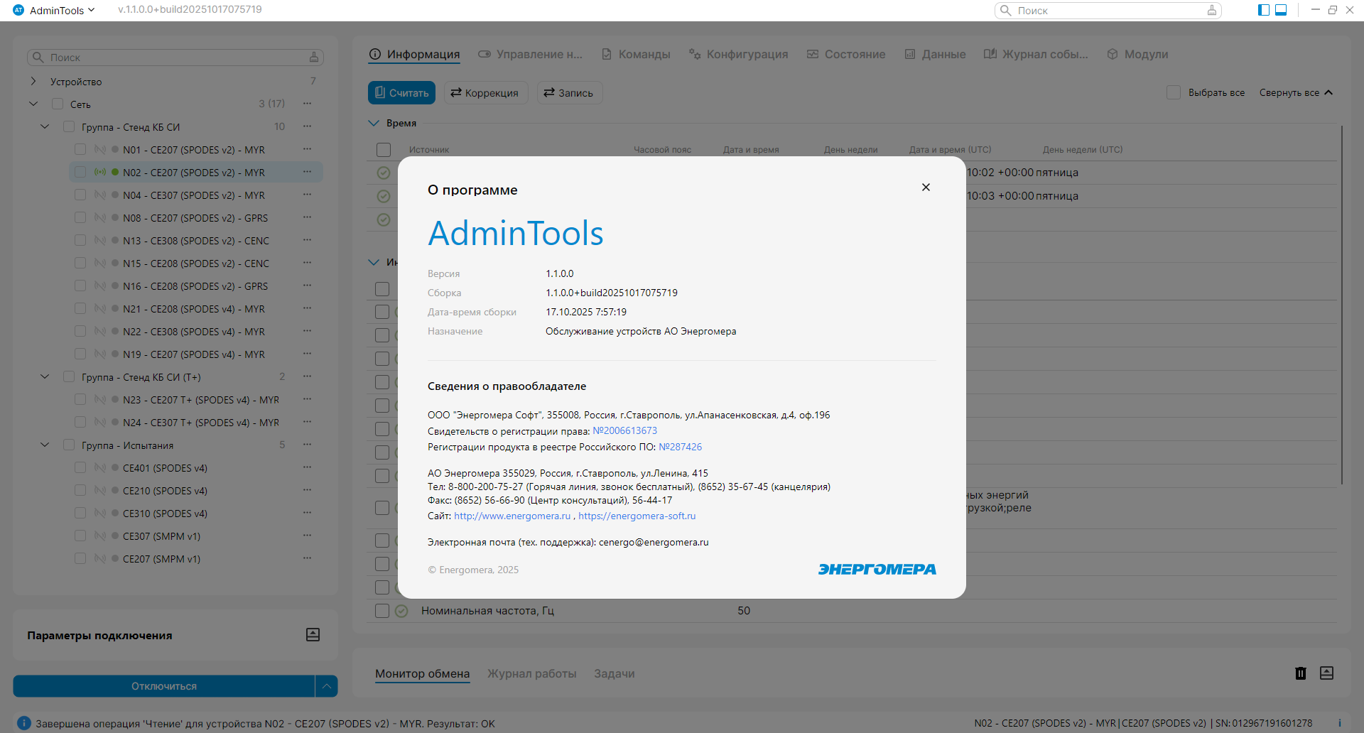Image resolution: width=1364 pixels, height=733 pixels.
Task: Click the expand icon in exchange monitor panel
Action: click(1326, 673)
